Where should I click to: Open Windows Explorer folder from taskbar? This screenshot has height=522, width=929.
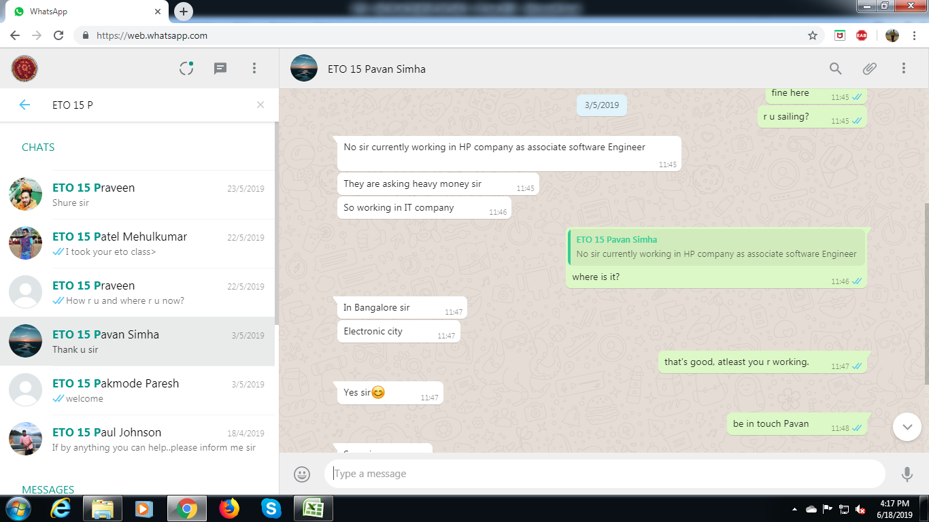point(103,508)
